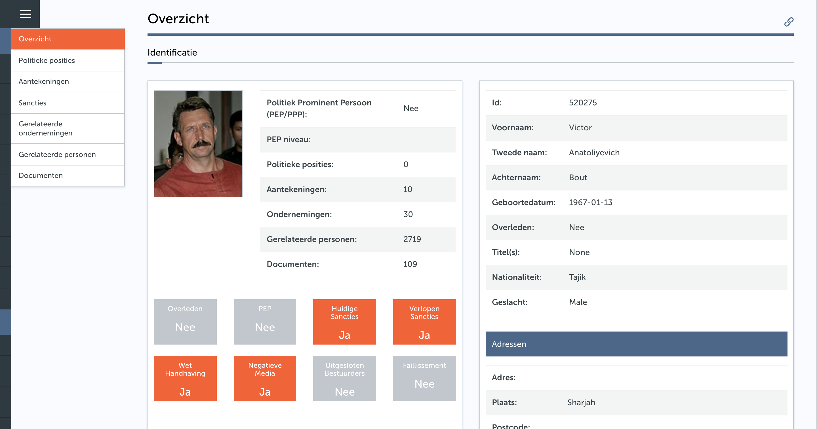The width and height of the screenshot is (817, 429).
Task: Open the hamburger menu icon
Action: (25, 14)
